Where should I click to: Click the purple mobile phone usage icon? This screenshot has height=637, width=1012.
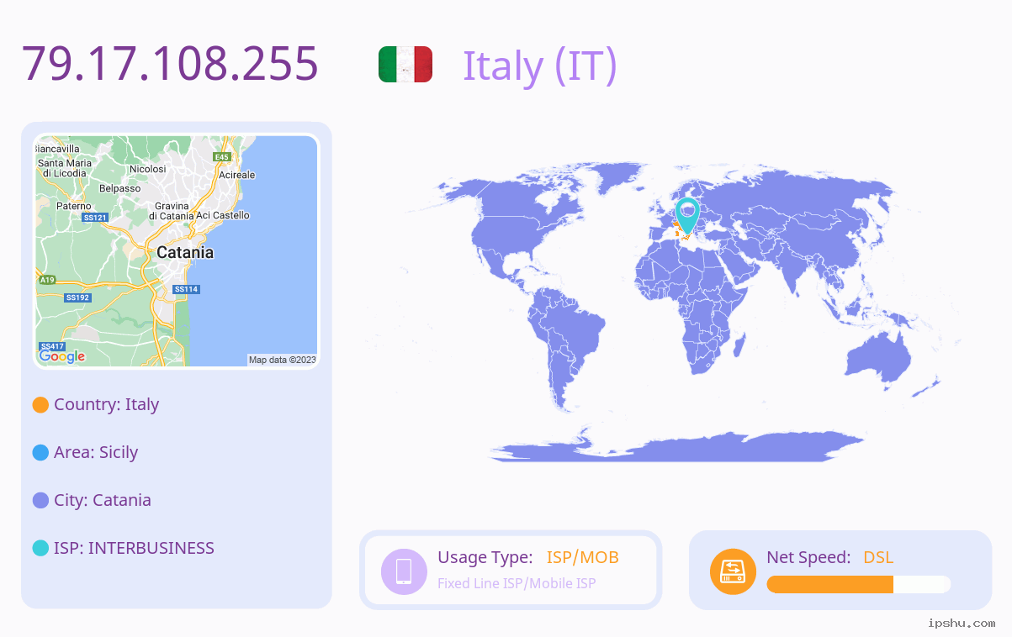[x=404, y=571]
